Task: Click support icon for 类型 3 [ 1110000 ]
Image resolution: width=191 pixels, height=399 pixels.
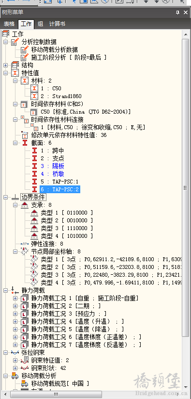Action: pos(34,228)
